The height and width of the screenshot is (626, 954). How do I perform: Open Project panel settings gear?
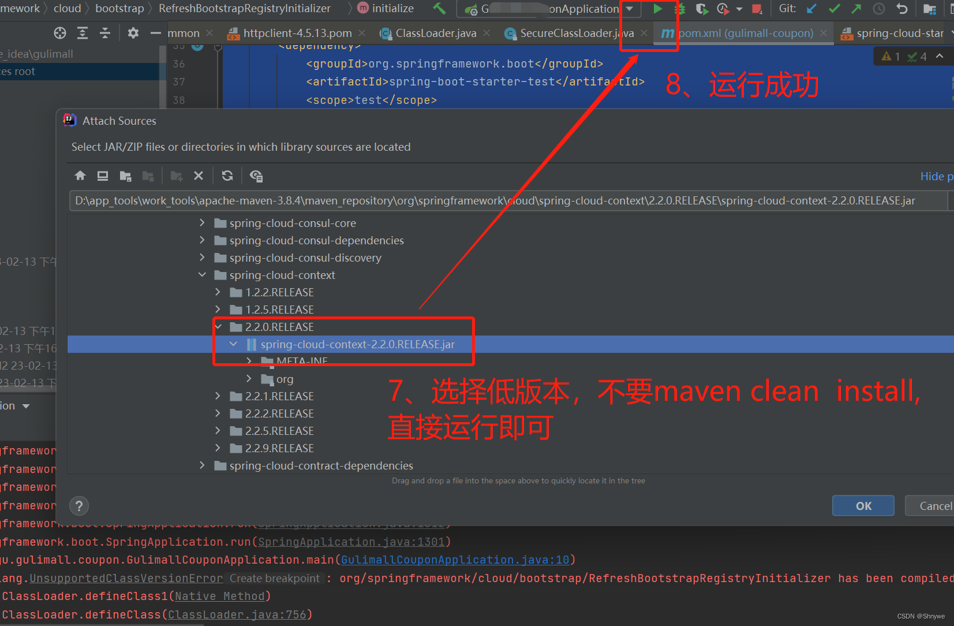133,33
